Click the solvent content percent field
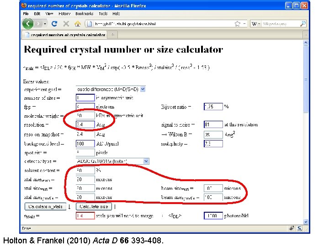Viewport: 329px width, 247px height. [85, 170]
